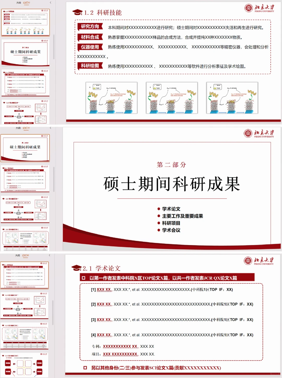282x378 pixels.
Task: Click the underlined patent link after "专利:"
Action: pos(120,346)
